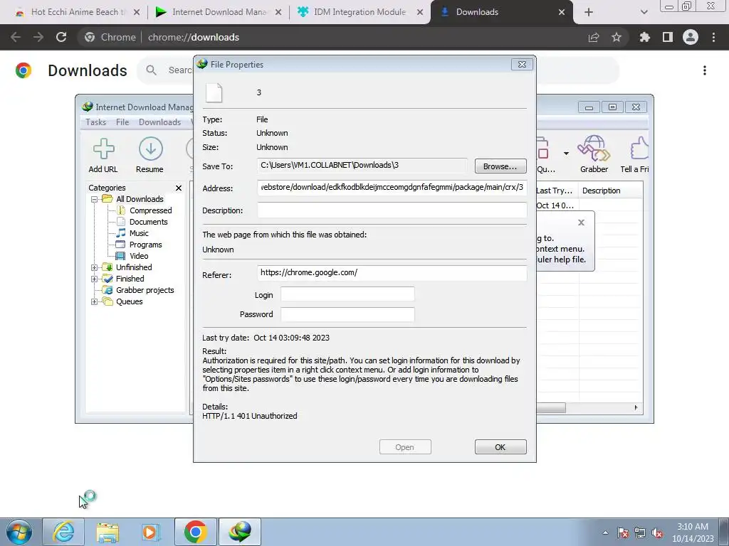Expand the Unfinished tree node

point(95,267)
